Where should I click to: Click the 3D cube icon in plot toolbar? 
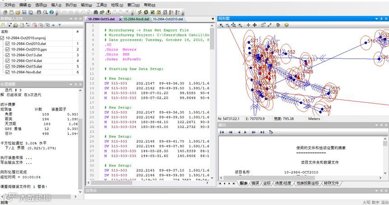point(286,25)
